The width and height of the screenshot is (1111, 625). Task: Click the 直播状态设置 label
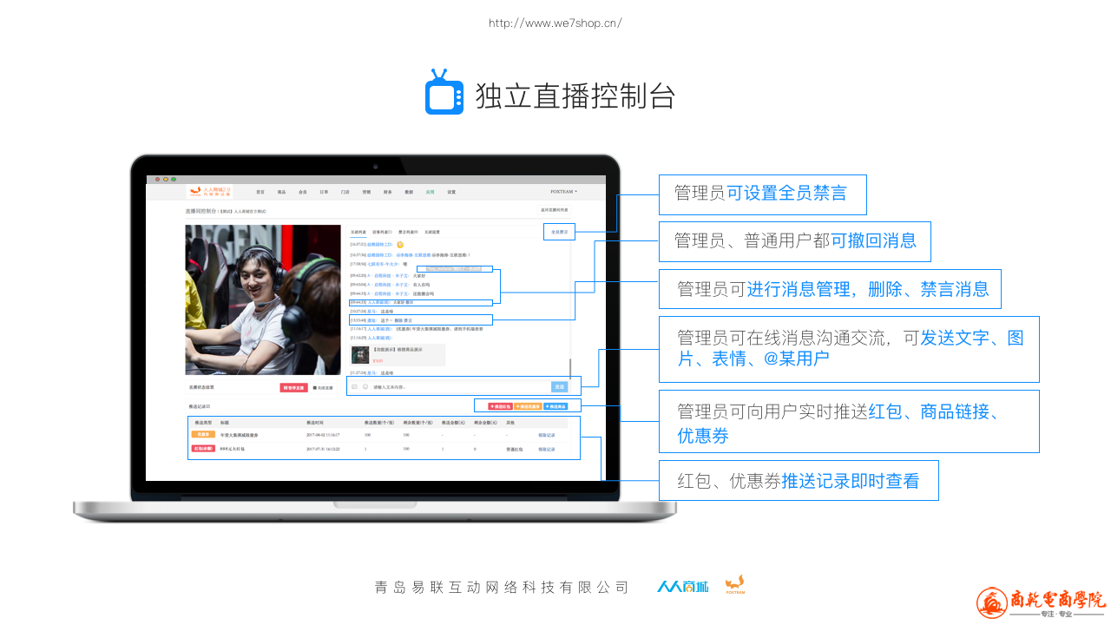click(201, 387)
